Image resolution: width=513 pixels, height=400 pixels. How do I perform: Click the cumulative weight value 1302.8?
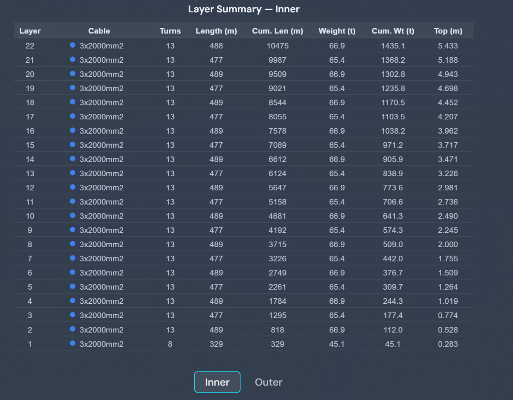[x=393, y=74]
